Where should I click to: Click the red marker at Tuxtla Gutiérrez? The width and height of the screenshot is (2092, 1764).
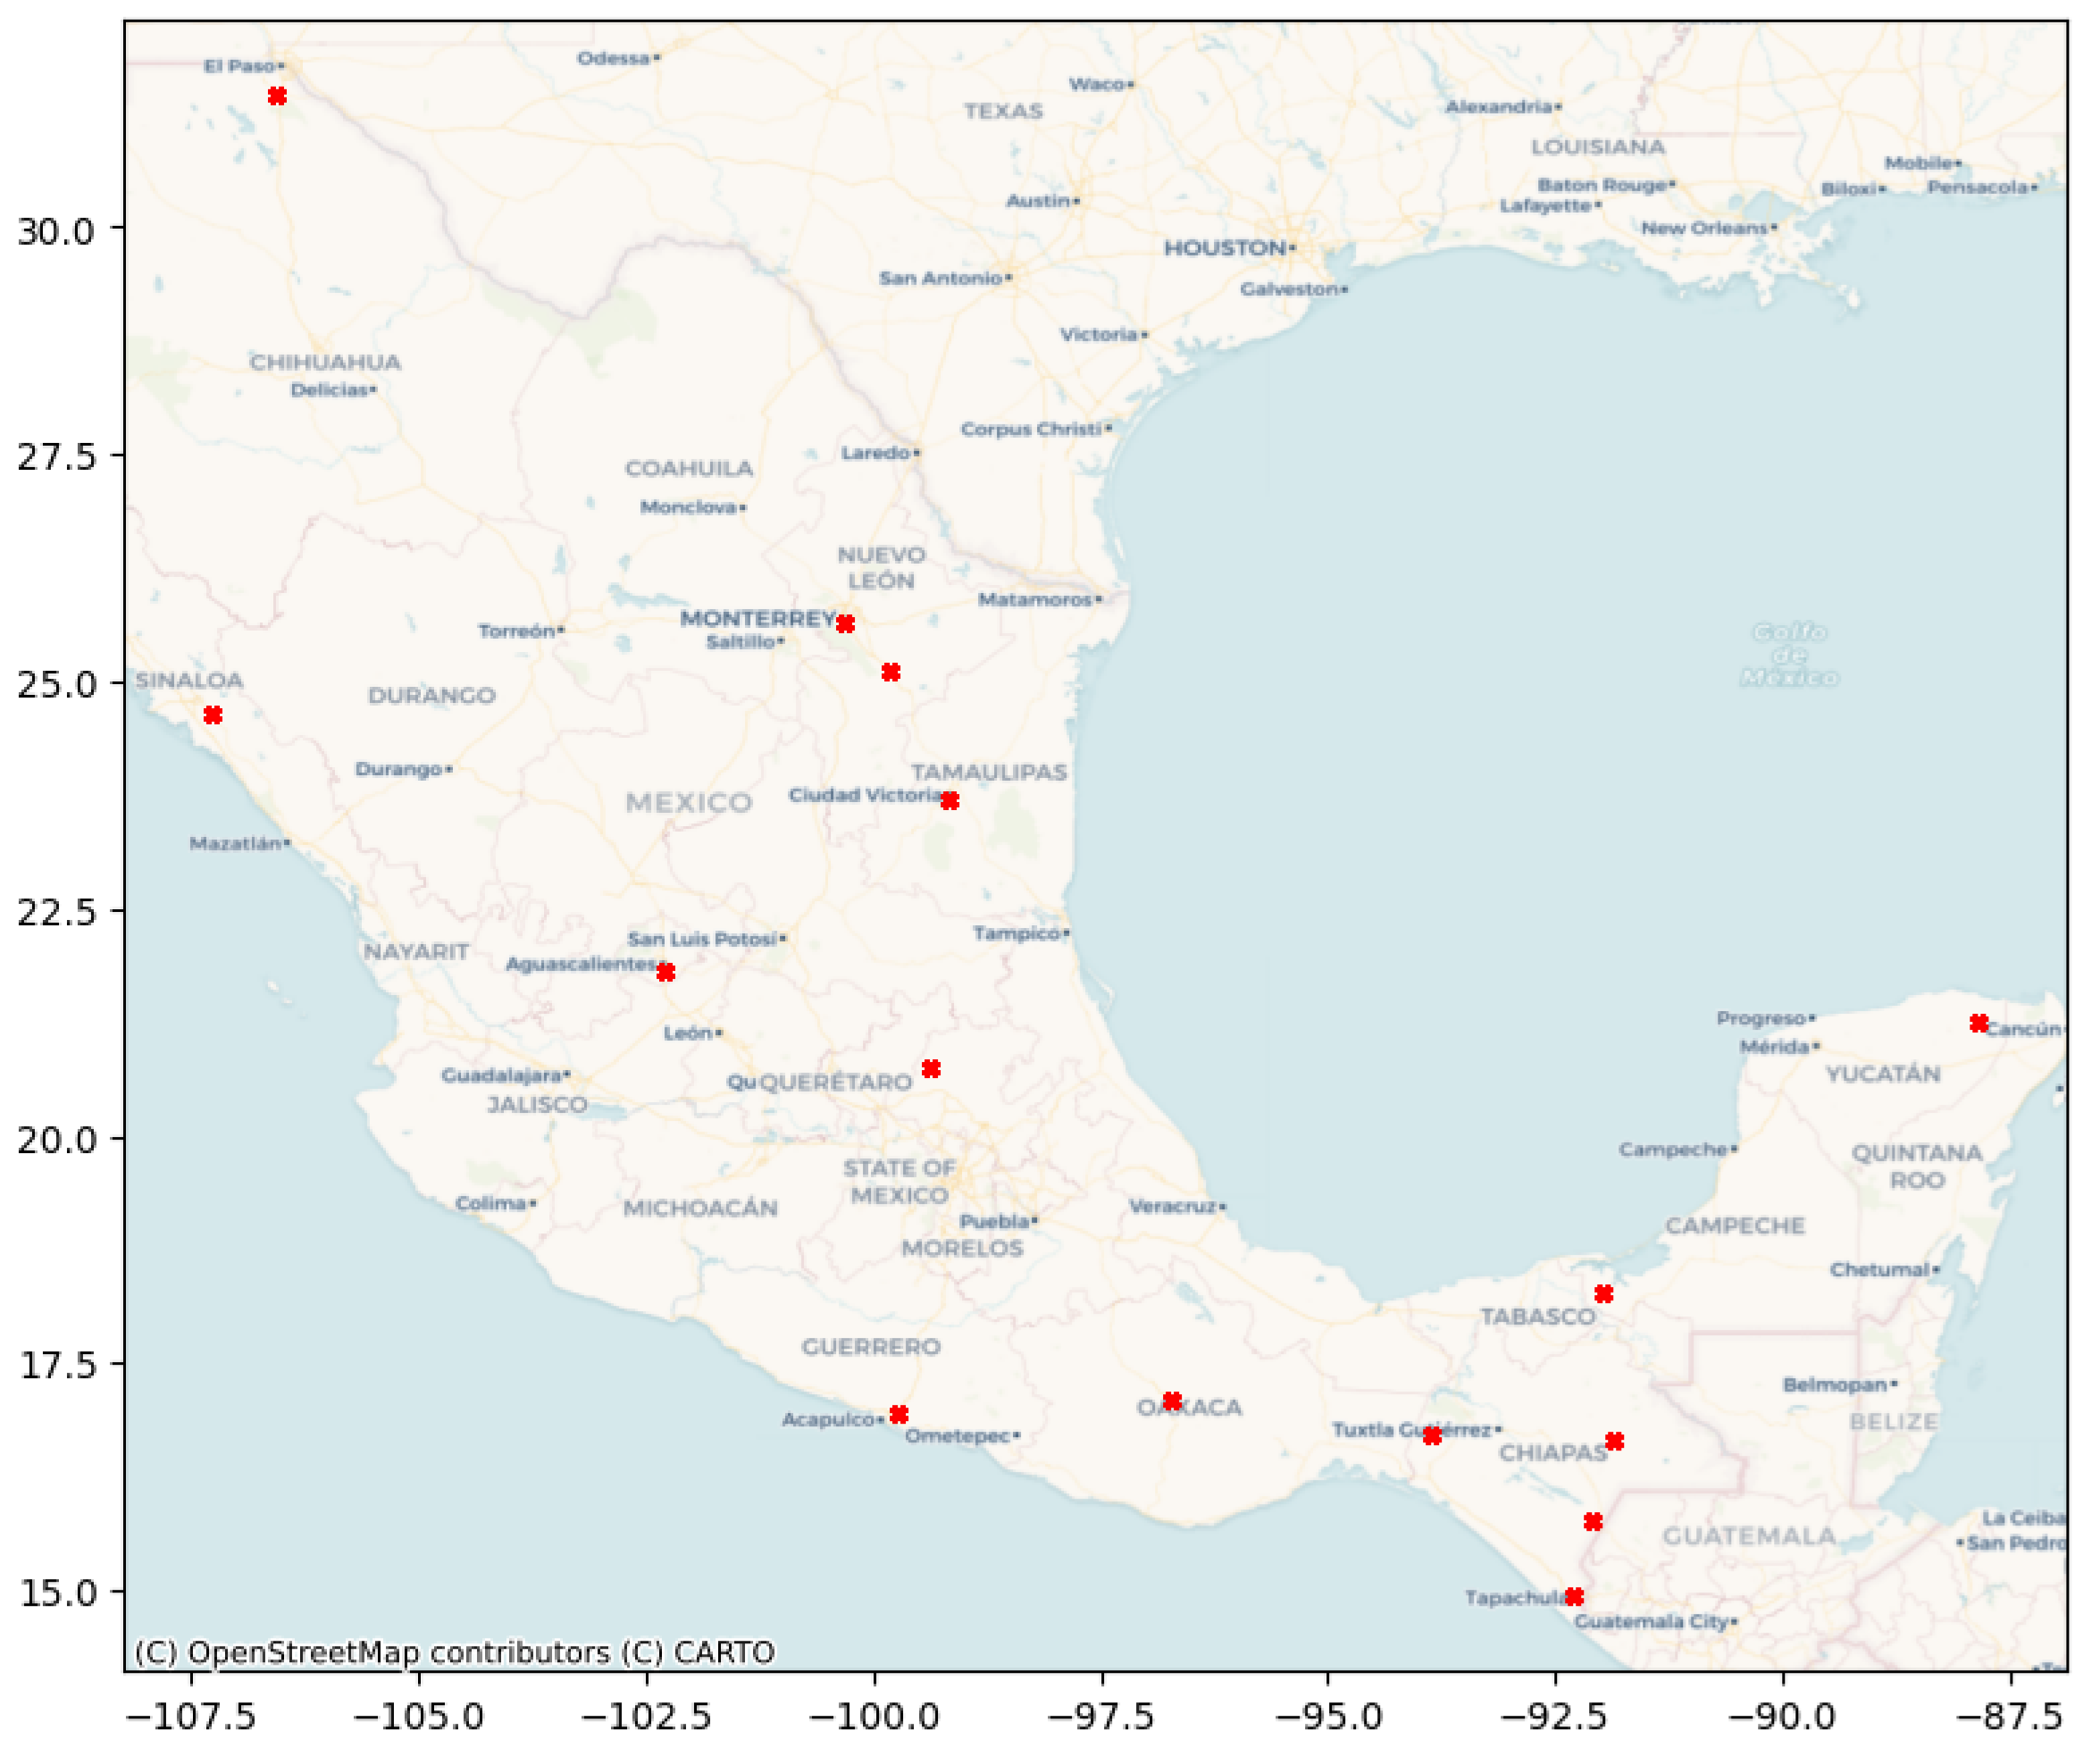click(x=1432, y=1436)
